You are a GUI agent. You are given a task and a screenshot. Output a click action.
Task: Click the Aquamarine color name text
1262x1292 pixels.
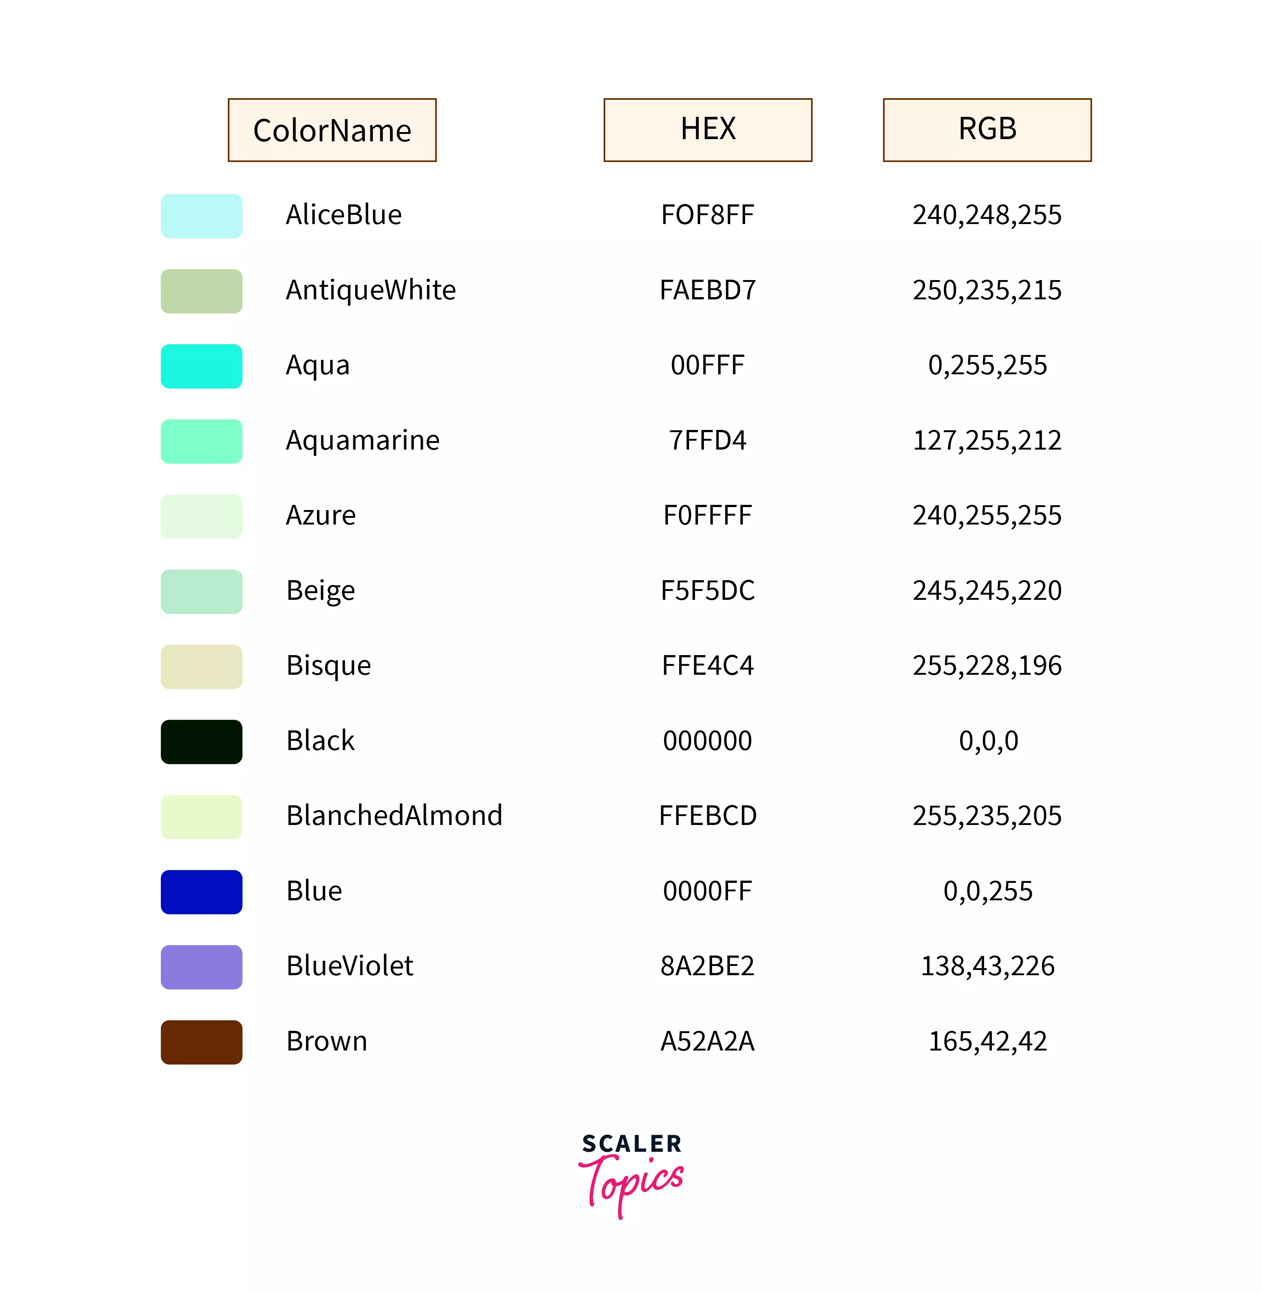[363, 441]
